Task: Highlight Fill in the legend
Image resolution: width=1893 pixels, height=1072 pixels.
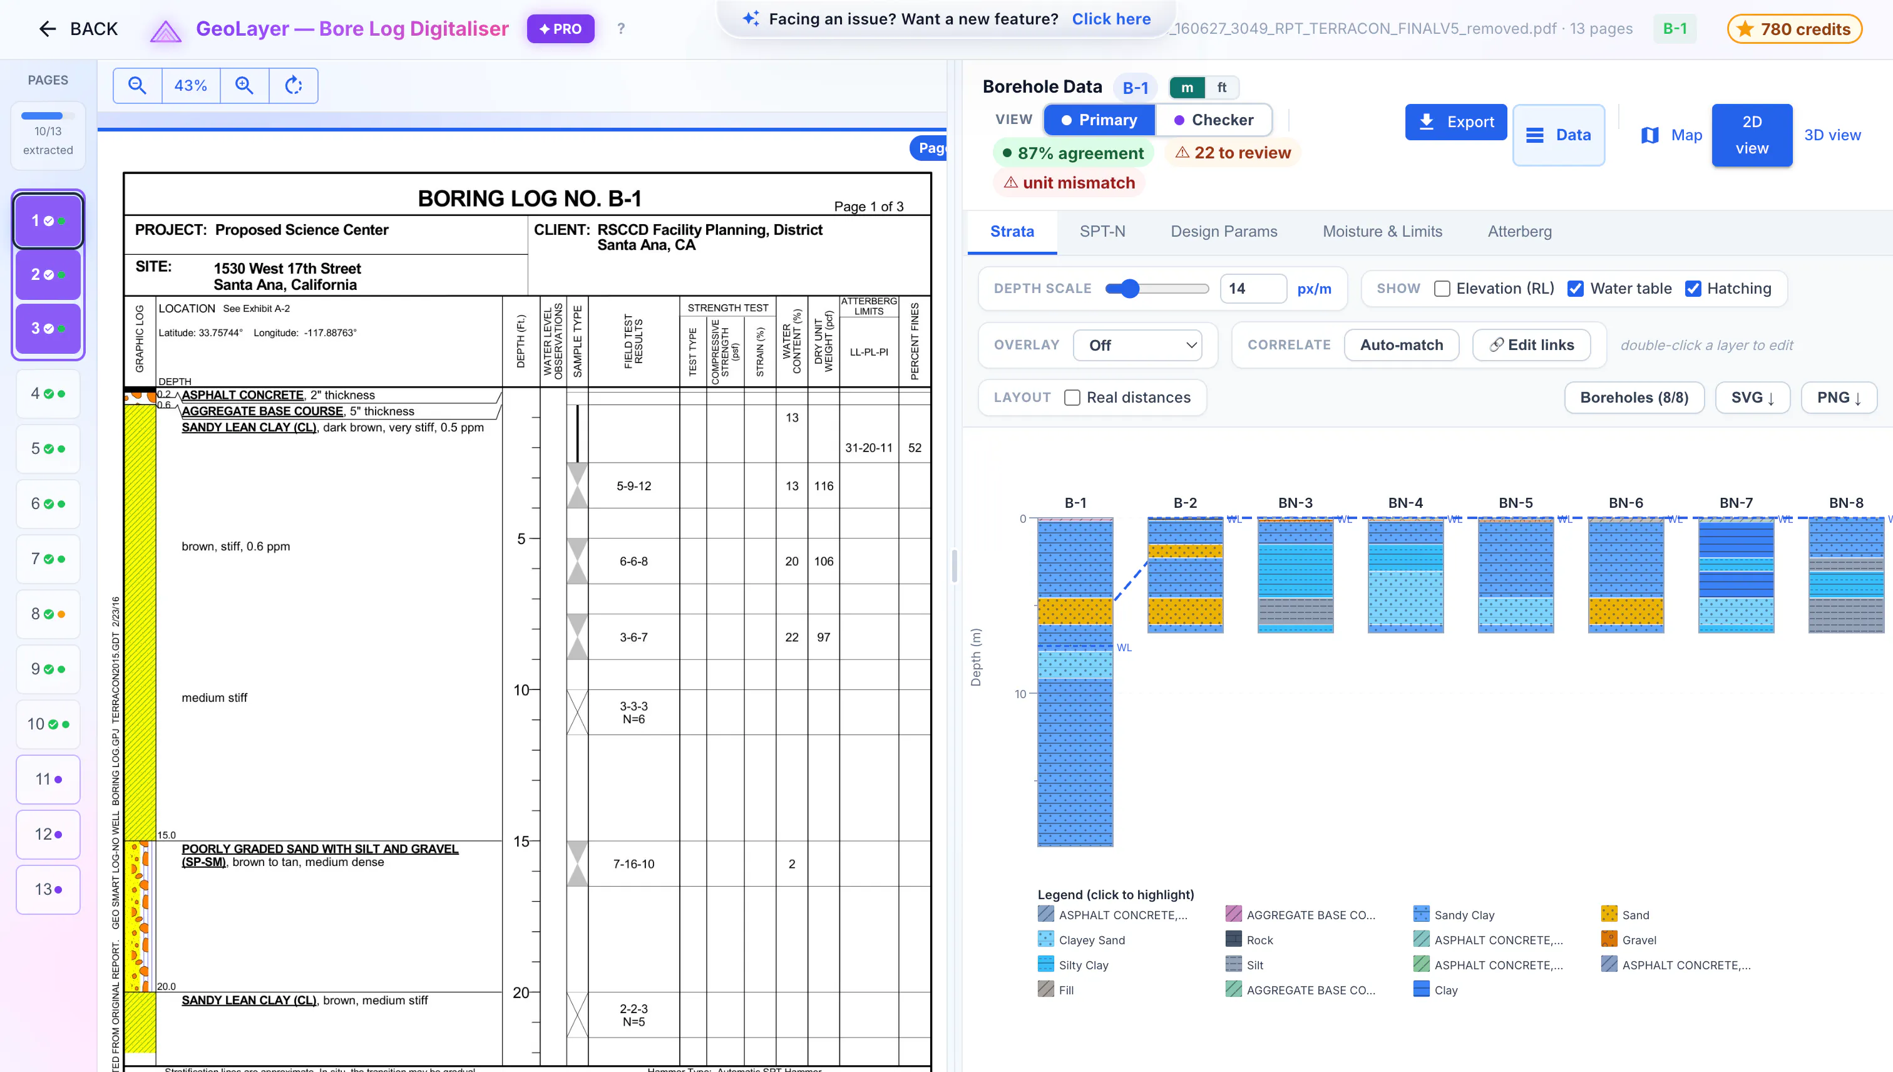Action: 1055,989
